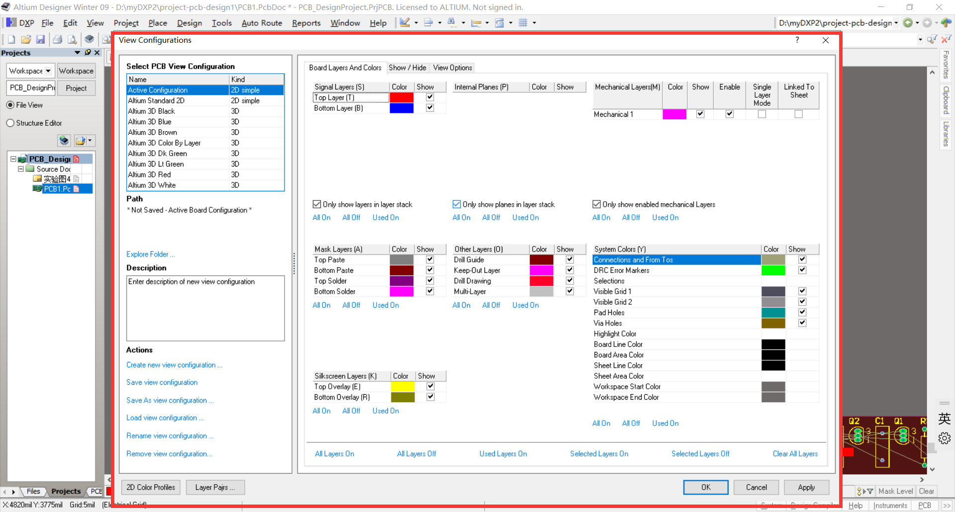Viewport: 955px width, 512px height.
Task: Pin the Projects panel with pushpin icon
Action: tap(88, 53)
